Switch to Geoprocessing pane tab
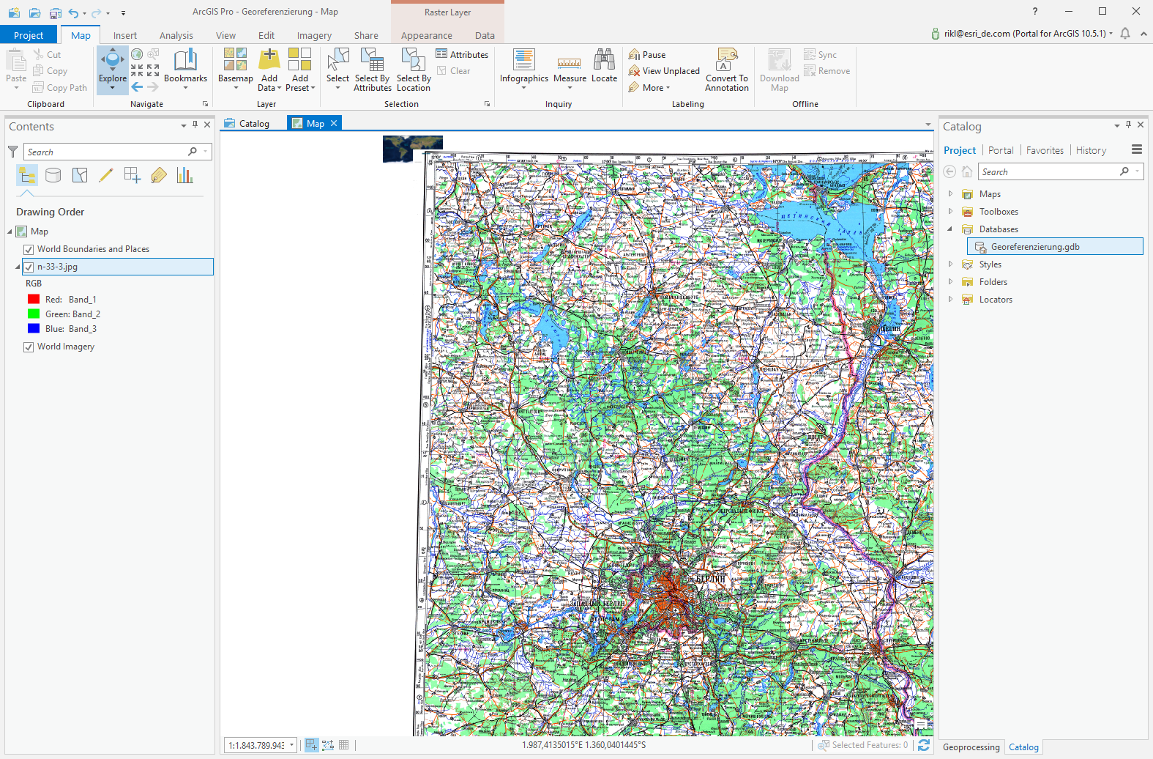The height and width of the screenshot is (759, 1153). point(971,747)
